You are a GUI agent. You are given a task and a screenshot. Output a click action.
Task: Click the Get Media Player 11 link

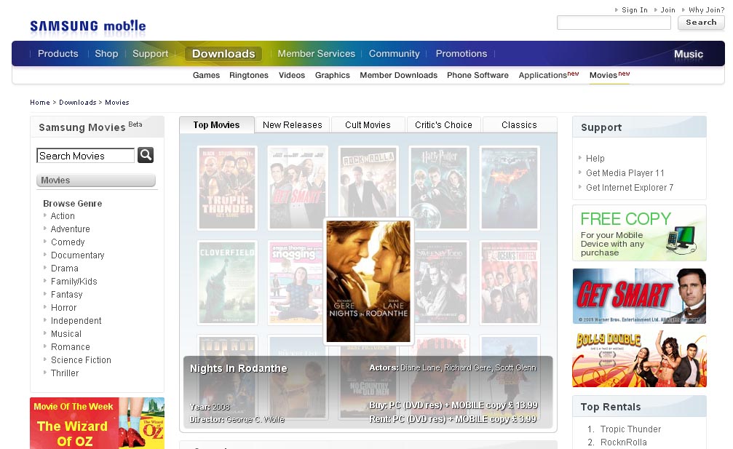(625, 173)
